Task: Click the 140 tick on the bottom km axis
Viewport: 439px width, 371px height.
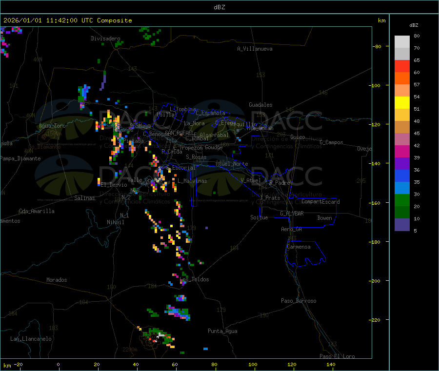Action: pos(331,364)
